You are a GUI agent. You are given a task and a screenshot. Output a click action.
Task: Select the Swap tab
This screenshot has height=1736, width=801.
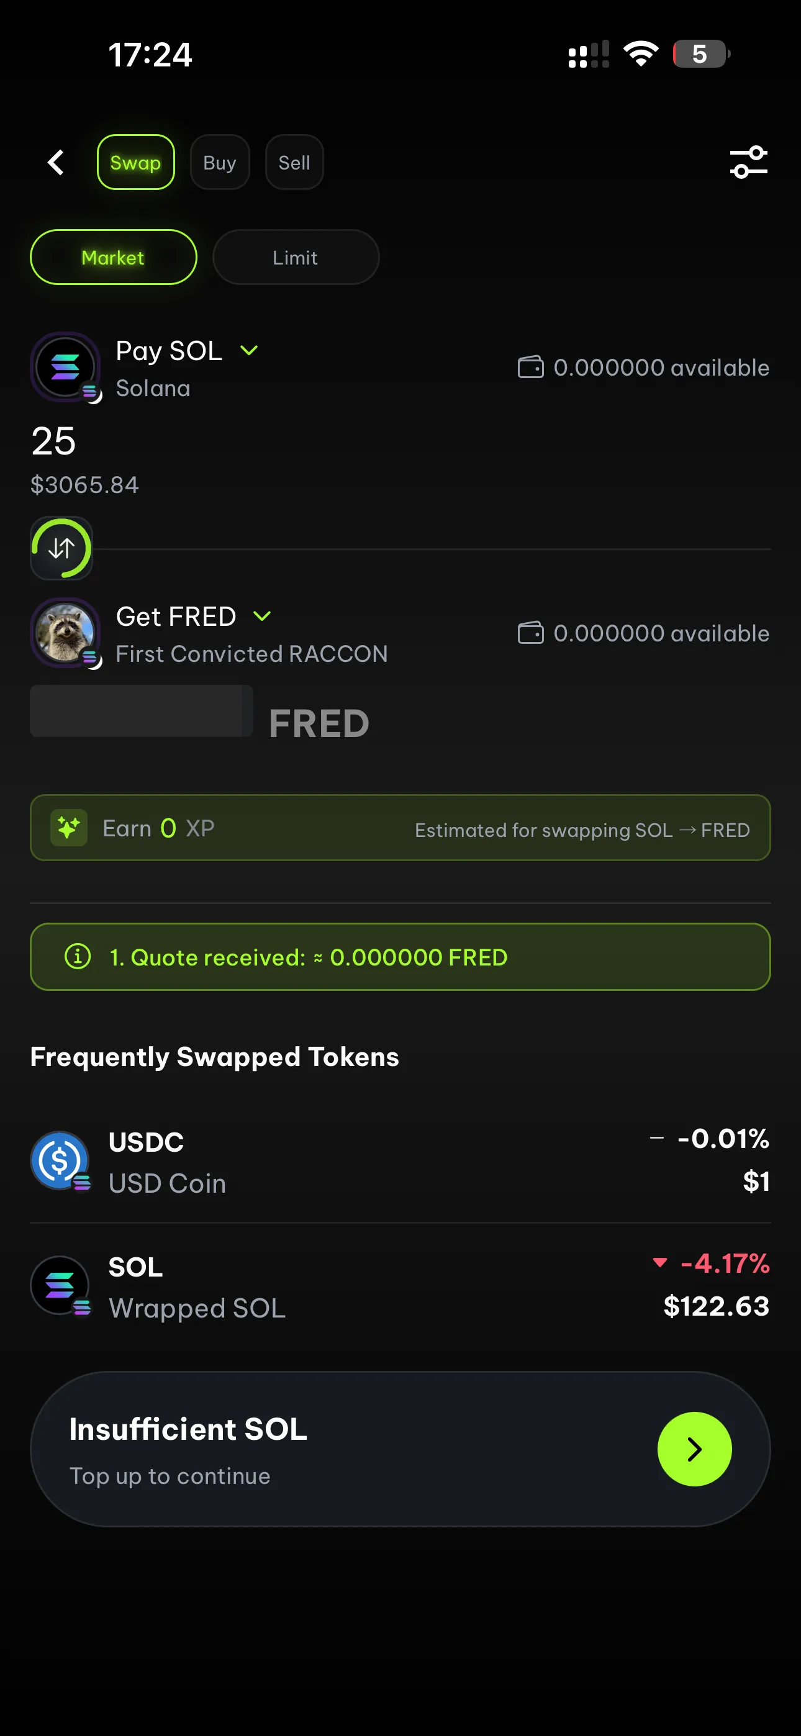tap(135, 163)
